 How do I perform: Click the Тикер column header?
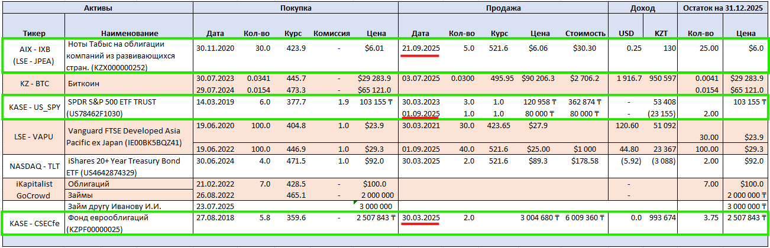pos(34,33)
